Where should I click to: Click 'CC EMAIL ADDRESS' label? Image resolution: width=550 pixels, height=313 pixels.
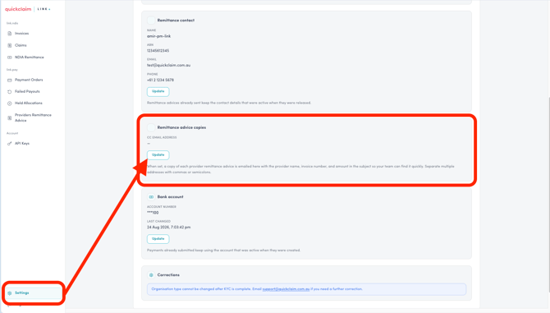point(162,137)
